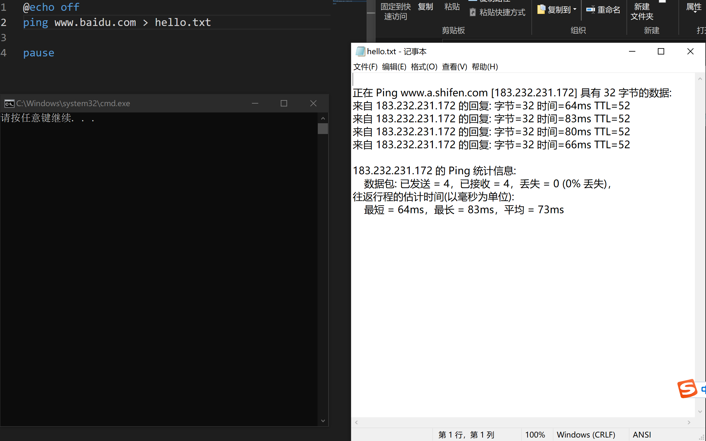Maximize the hello.txt Notepad window
The height and width of the screenshot is (441, 706).
(x=661, y=51)
